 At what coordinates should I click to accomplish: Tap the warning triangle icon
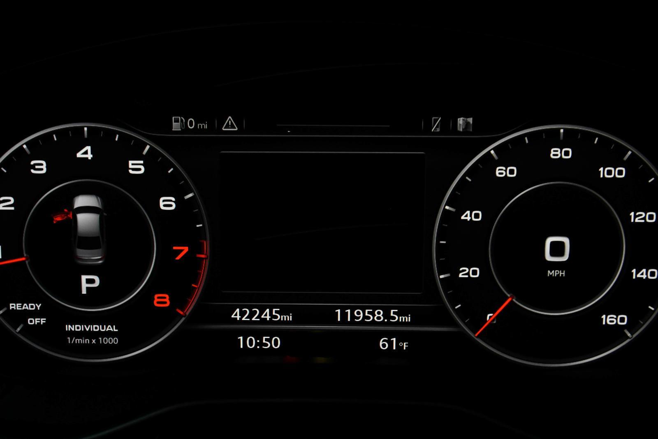[x=230, y=123]
